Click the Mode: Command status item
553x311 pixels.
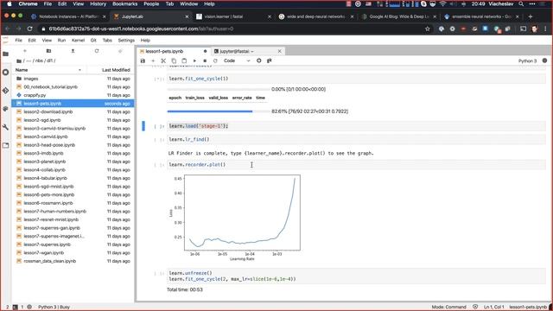pyautogui.click(x=448, y=308)
